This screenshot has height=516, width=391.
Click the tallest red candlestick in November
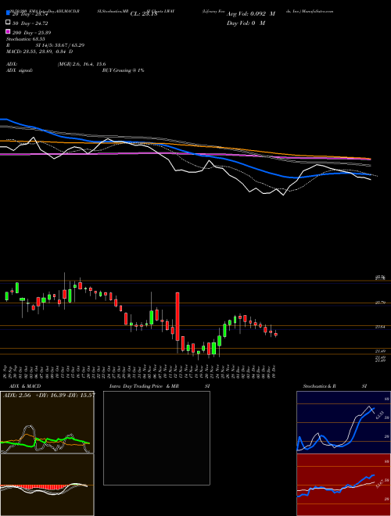pos(178,317)
